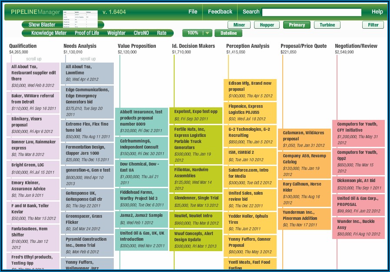This screenshot has width=390, height=272.
Task: Select the Primary view button
Action: pos(297,25)
